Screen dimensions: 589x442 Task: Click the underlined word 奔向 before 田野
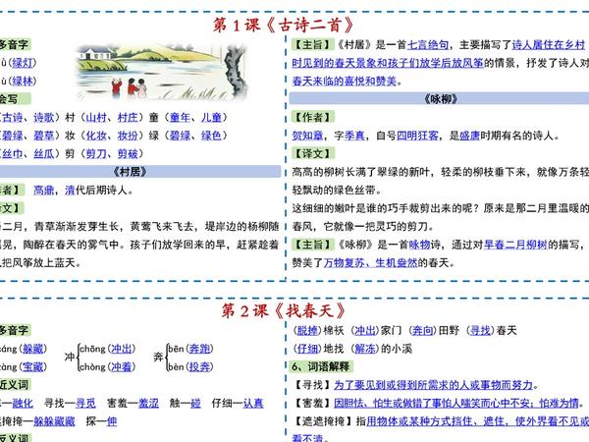423,330
